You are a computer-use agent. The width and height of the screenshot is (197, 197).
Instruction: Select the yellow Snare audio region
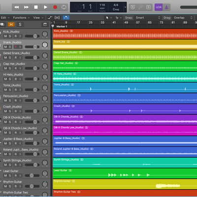coord(125,45)
